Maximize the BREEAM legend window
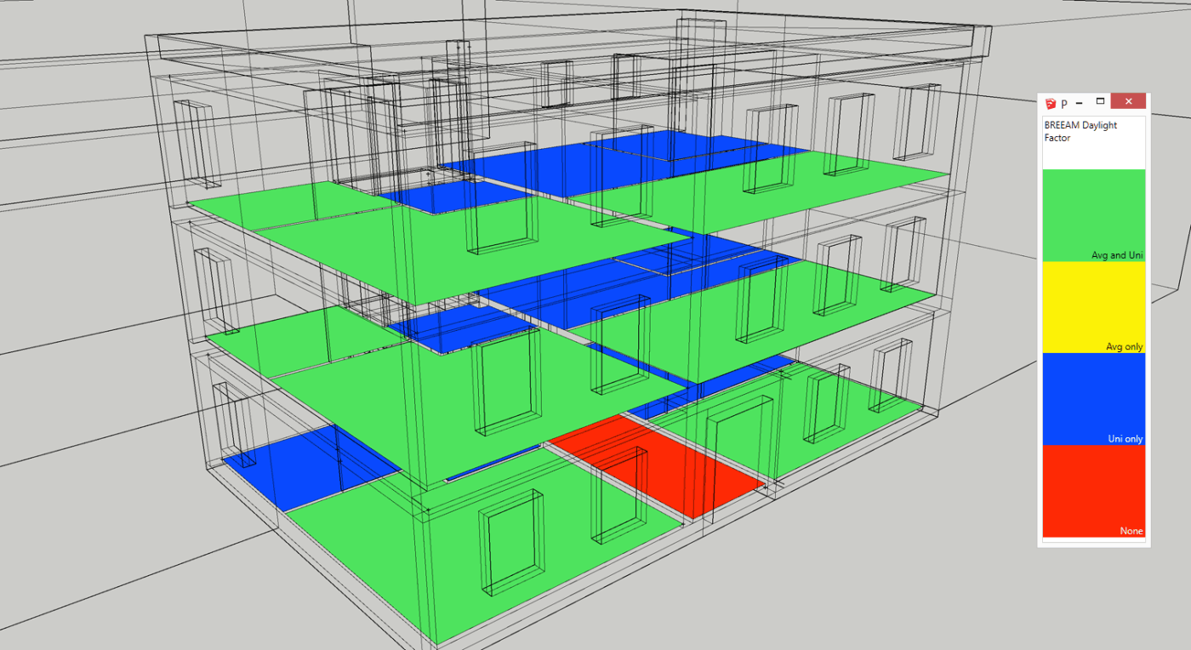This screenshot has height=650, width=1191. pos(1100,101)
